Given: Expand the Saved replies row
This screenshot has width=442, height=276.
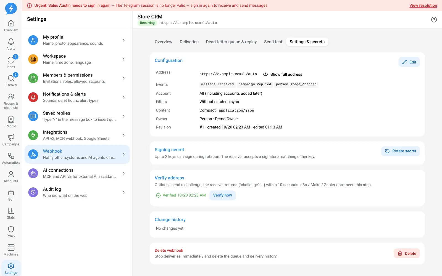Looking at the screenshot, I should (x=77, y=116).
